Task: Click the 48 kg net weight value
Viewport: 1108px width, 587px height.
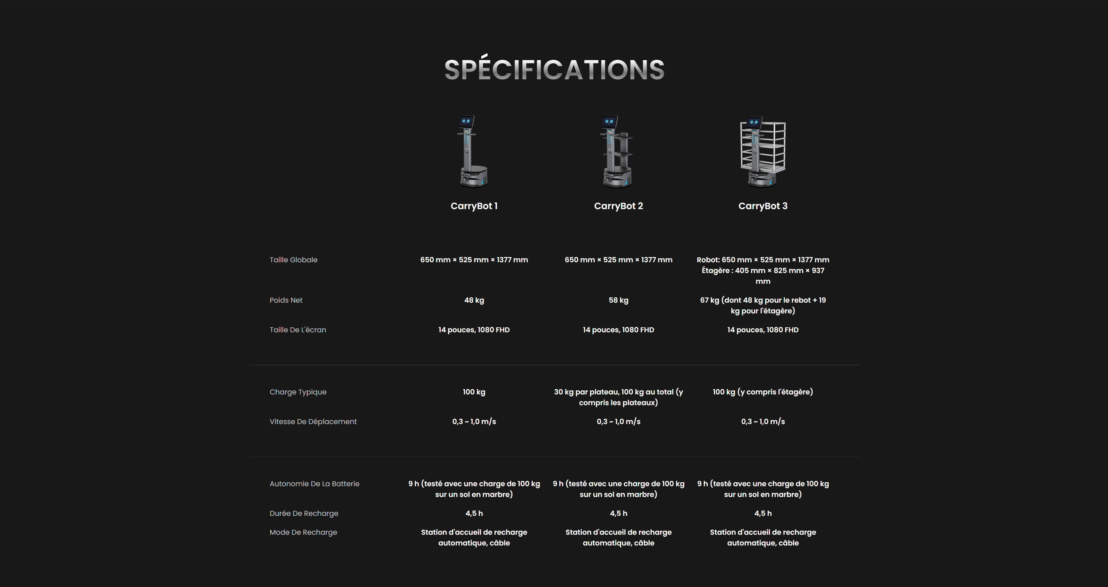Action: coord(474,300)
